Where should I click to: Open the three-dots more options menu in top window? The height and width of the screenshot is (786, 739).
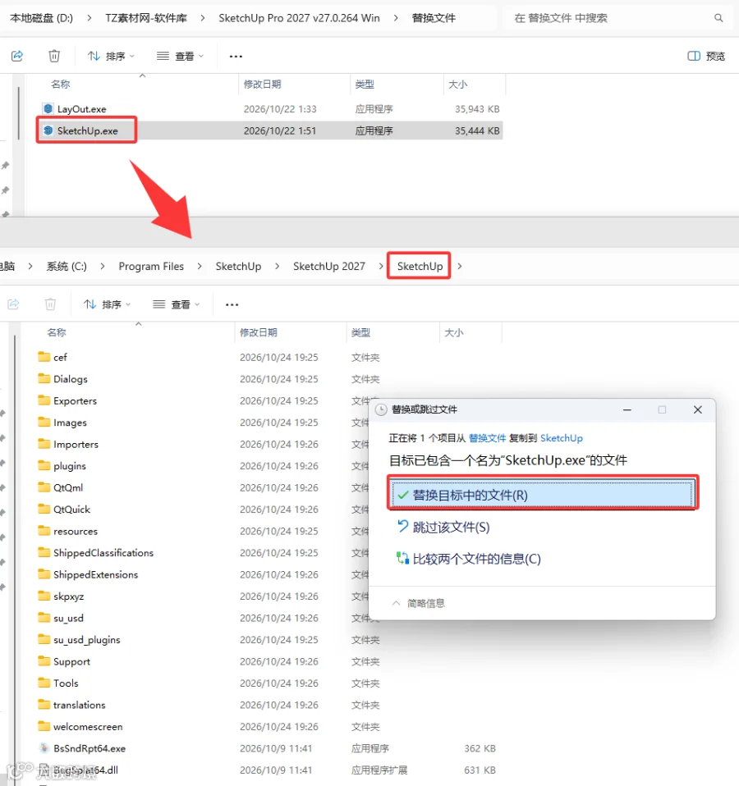(x=236, y=56)
